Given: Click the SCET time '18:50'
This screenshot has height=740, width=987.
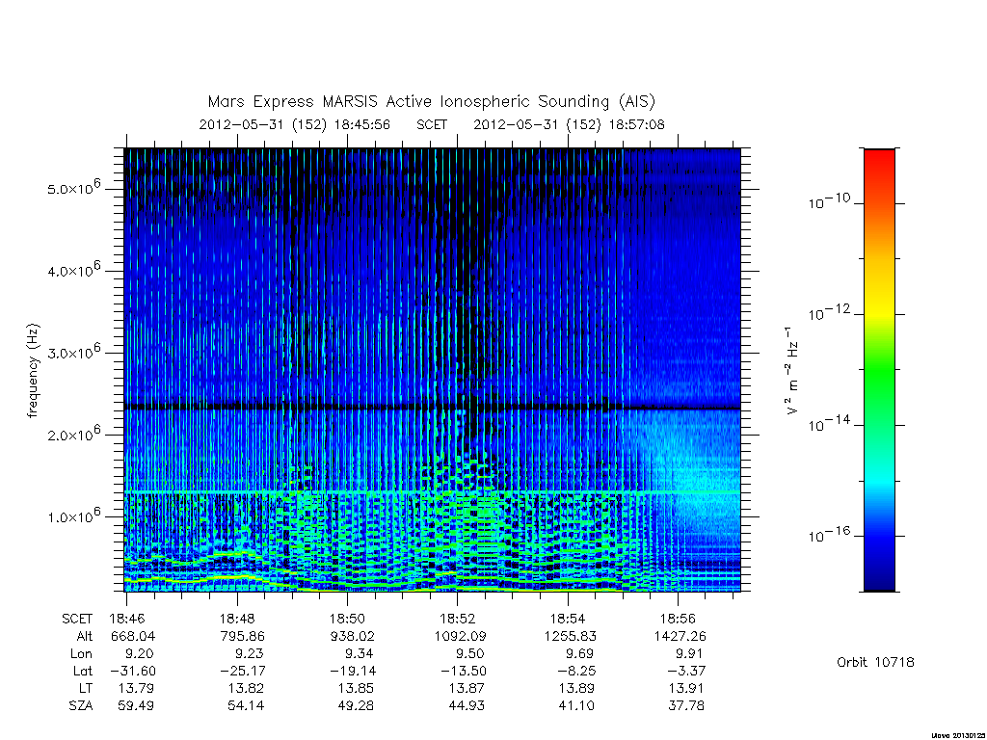Looking at the screenshot, I should click(x=347, y=619).
